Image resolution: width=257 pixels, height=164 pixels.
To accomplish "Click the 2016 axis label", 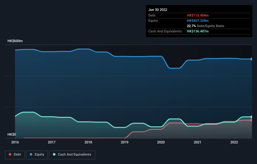I will point(15,142).
